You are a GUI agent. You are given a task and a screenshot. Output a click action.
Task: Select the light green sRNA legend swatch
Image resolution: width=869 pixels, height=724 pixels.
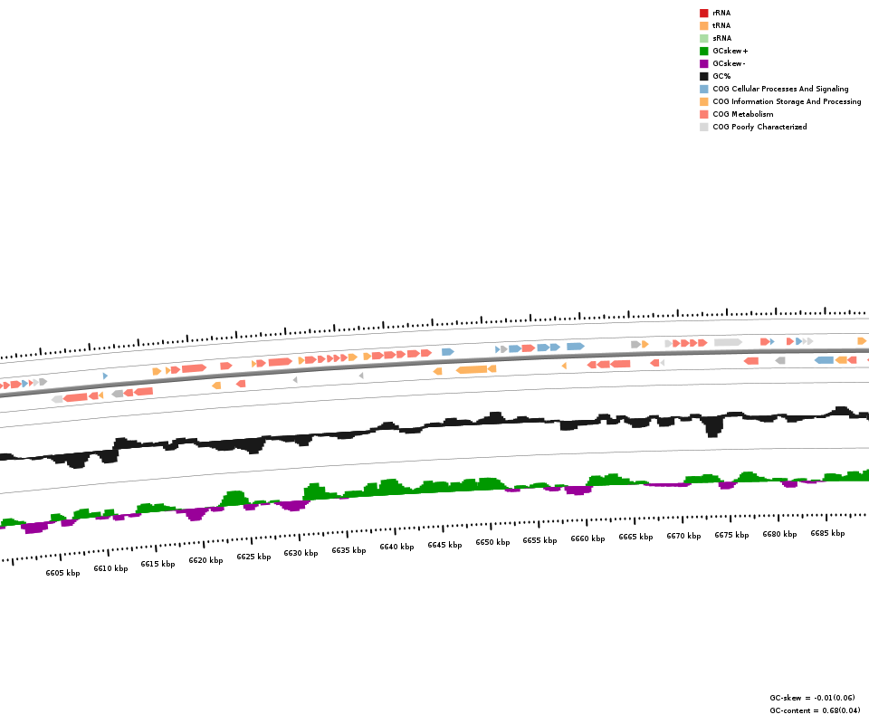[x=703, y=38]
